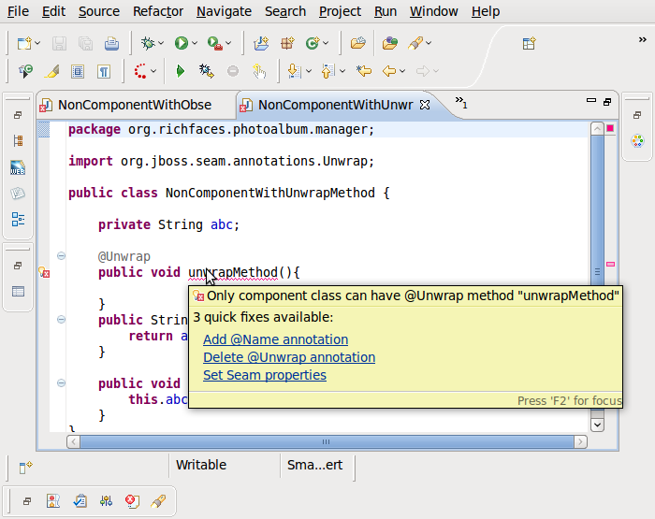Show hidden editor tabs list chevron
655x519 pixels.
click(460, 102)
